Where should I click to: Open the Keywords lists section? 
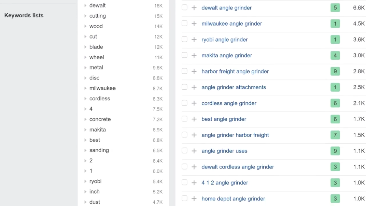click(x=24, y=15)
